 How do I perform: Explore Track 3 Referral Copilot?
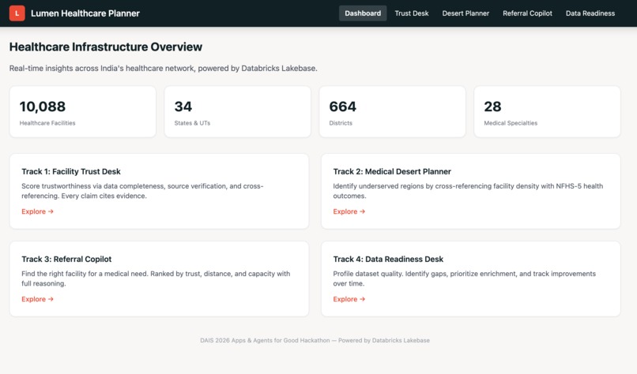pos(37,299)
